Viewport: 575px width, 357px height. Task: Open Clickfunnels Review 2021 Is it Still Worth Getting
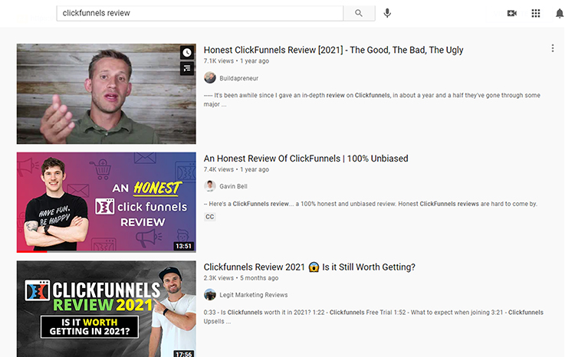pyautogui.click(x=310, y=267)
